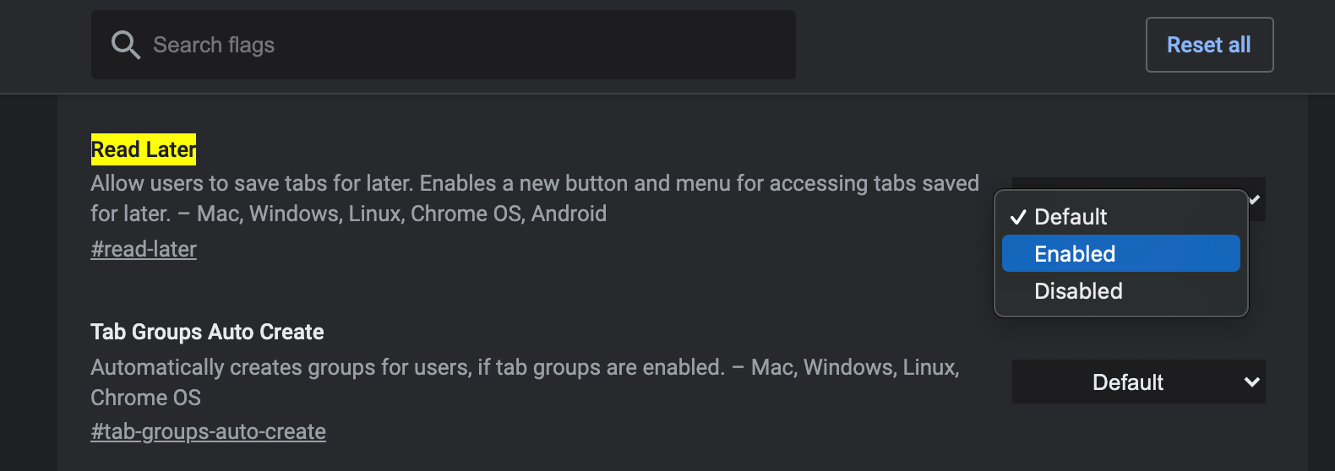
Task: Click the checkmark beside the Default option
Action: (x=1018, y=217)
